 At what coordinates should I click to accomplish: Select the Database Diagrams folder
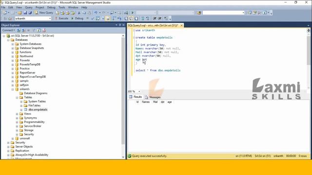pyautogui.click(x=36, y=93)
